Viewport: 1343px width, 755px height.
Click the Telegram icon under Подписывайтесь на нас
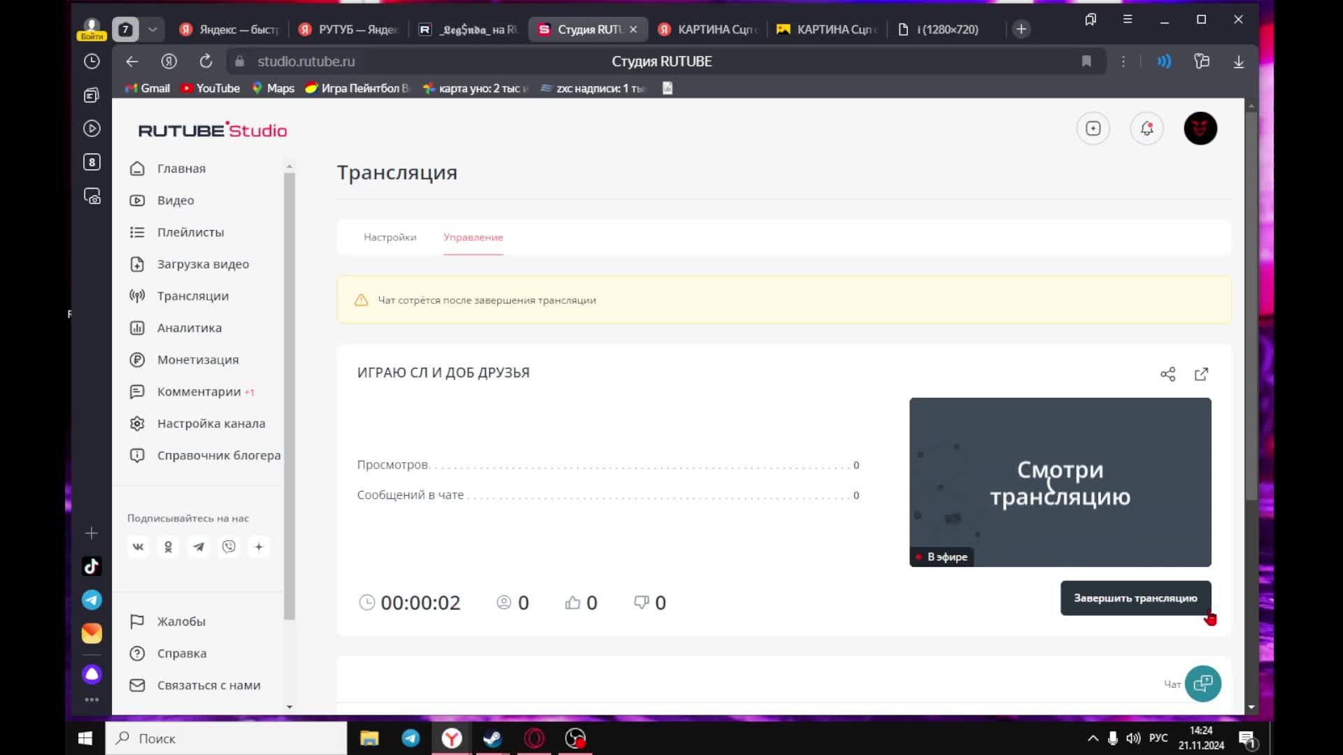point(199,547)
